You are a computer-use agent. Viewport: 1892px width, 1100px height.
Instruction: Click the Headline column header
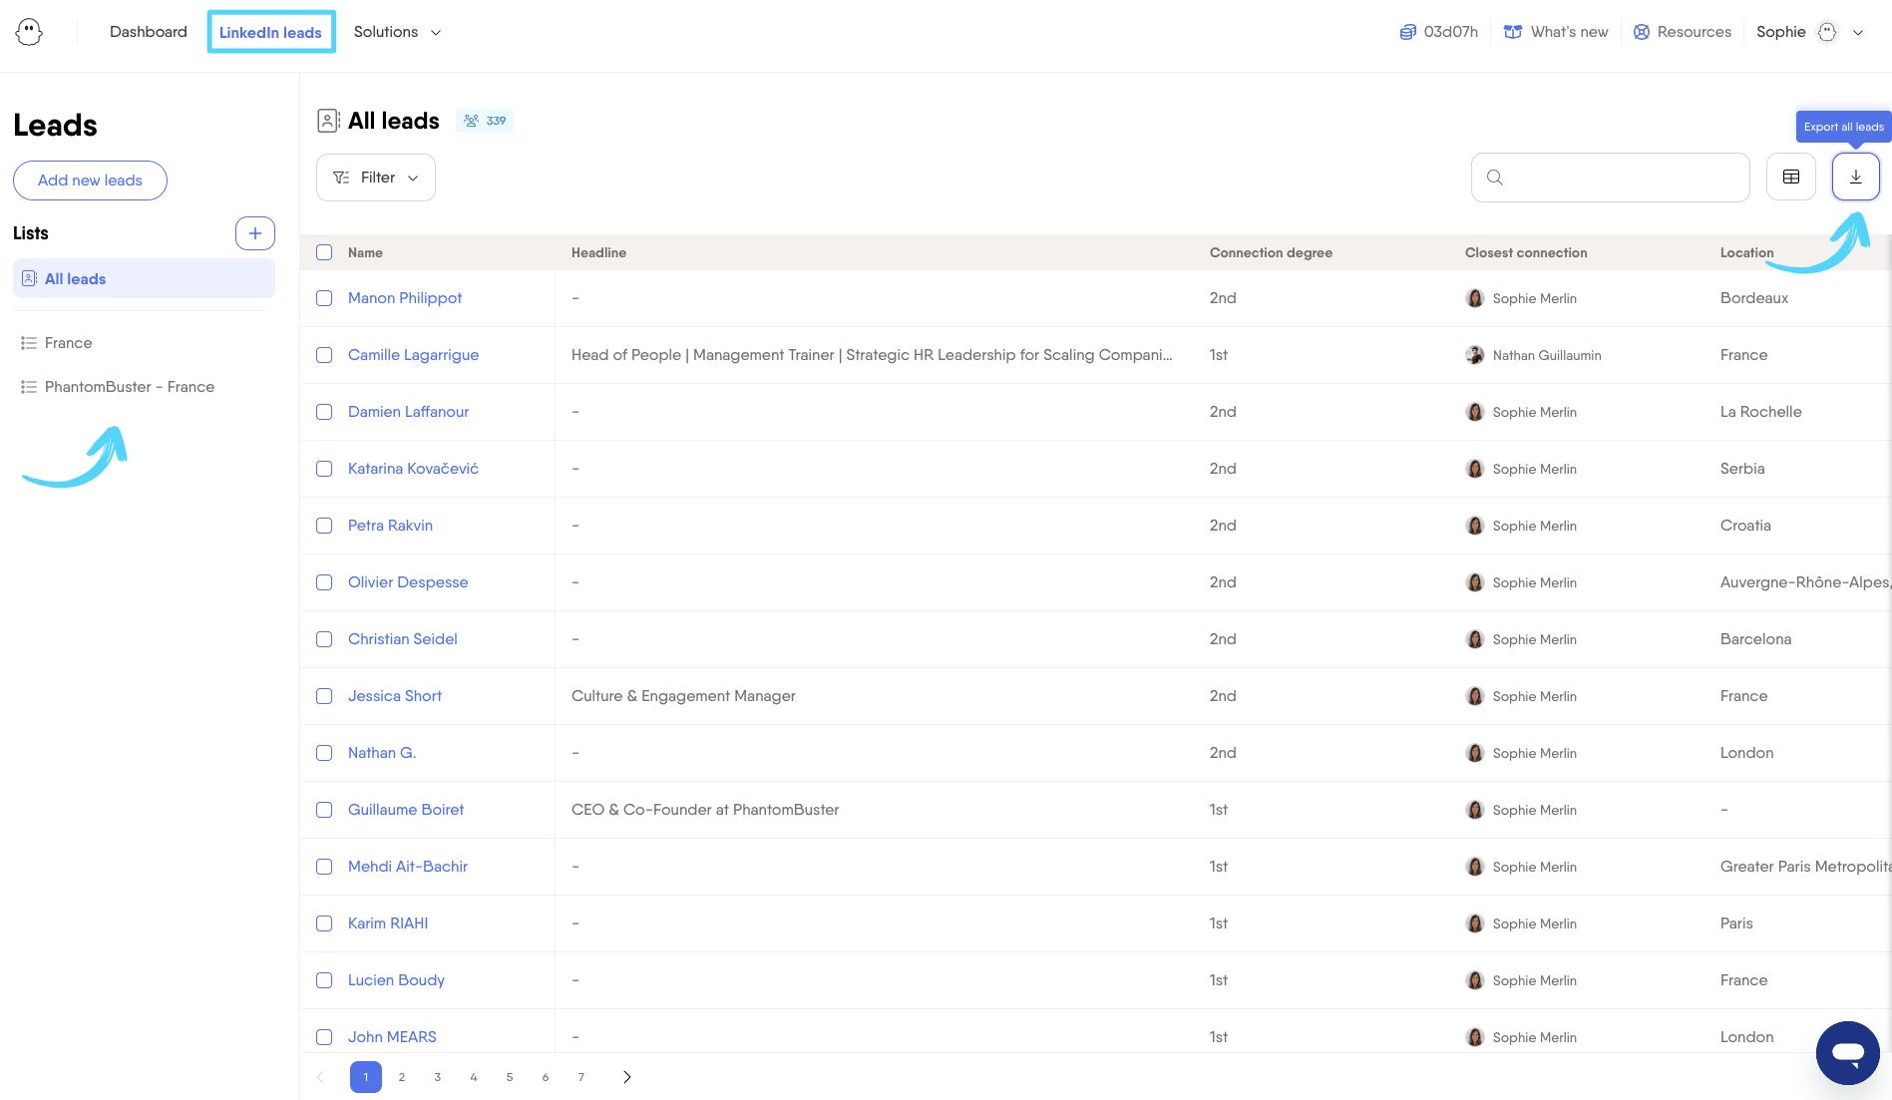598,252
